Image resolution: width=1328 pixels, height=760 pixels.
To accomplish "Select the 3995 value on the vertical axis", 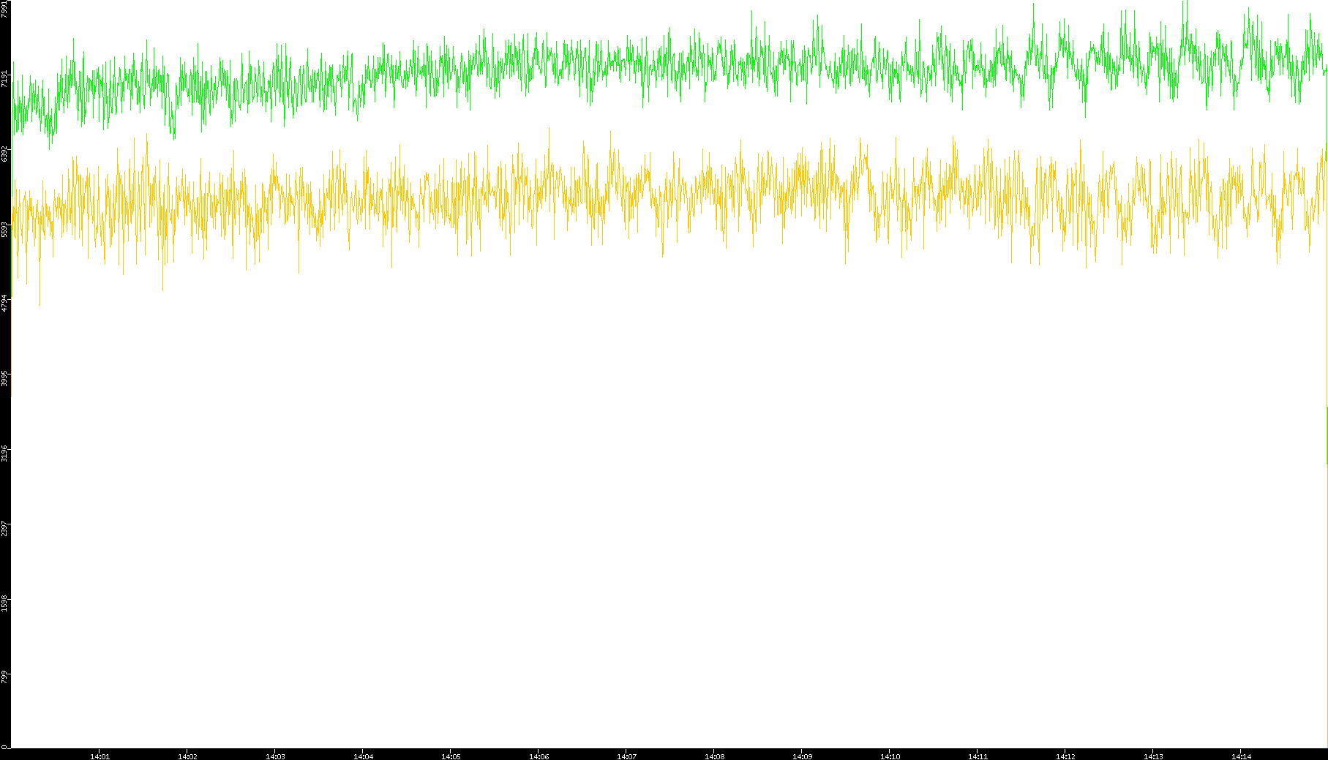I will pos(4,379).
